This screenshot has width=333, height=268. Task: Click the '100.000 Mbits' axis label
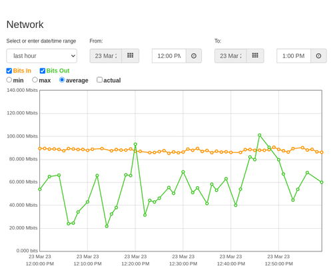[22, 136]
